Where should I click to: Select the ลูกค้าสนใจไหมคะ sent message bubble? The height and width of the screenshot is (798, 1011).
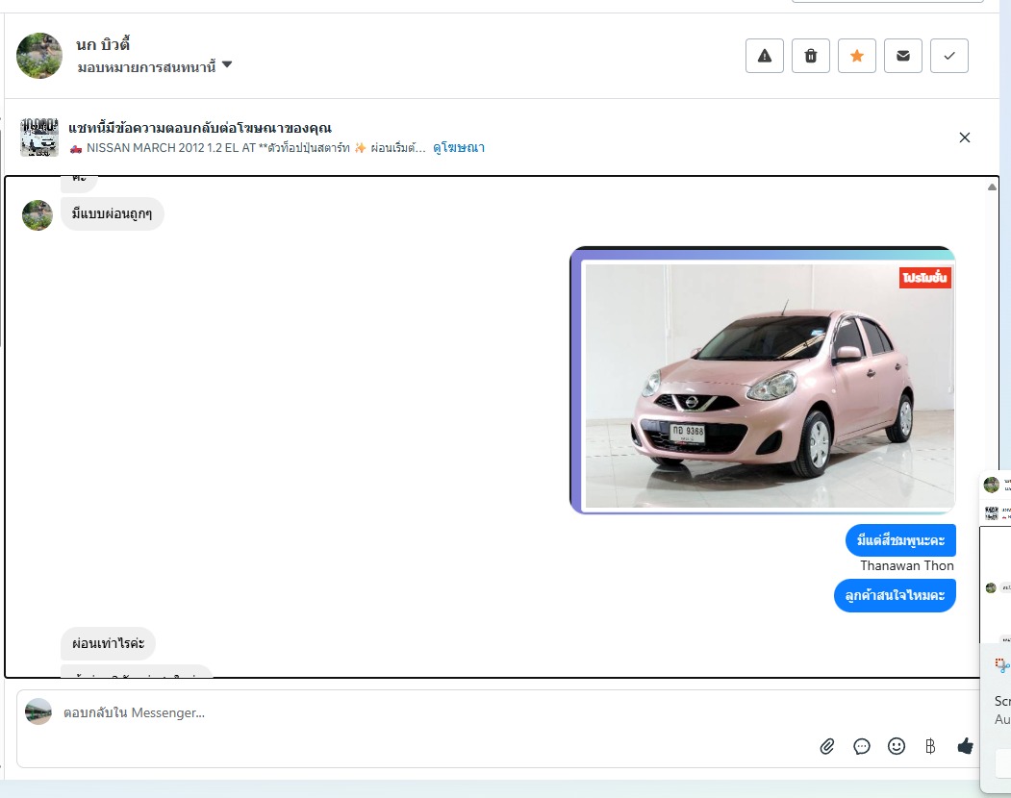[x=895, y=596]
